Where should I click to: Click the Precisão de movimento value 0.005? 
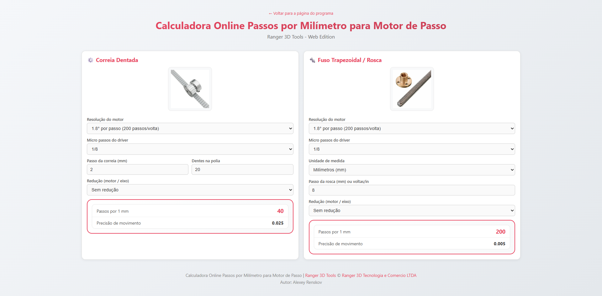tap(499, 244)
